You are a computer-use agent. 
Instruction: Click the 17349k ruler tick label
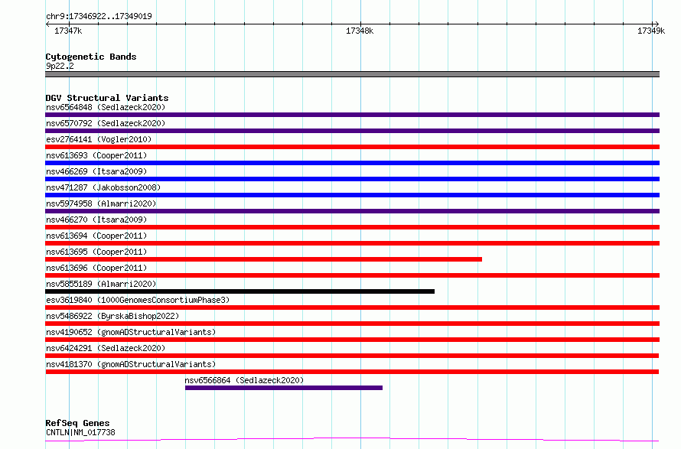click(x=651, y=31)
